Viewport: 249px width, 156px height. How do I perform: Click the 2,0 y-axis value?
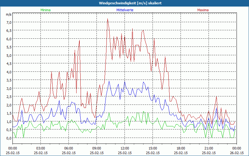pos(9,105)
